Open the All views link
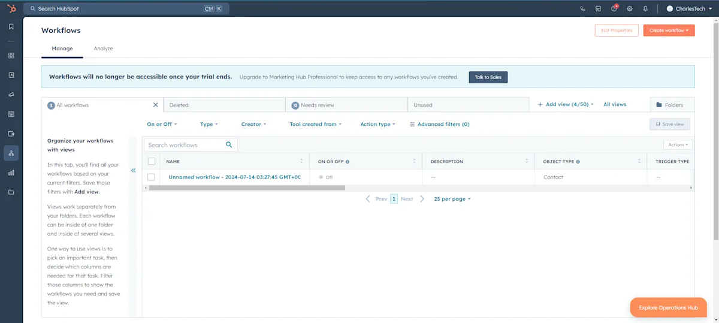The width and height of the screenshot is (719, 323). (615, 104)
